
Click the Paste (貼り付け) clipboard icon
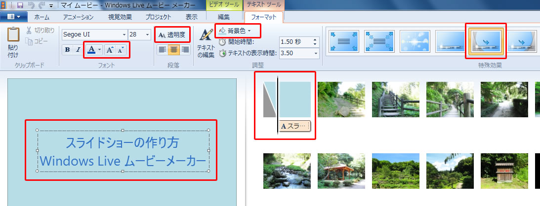click(x=13, y=36)
